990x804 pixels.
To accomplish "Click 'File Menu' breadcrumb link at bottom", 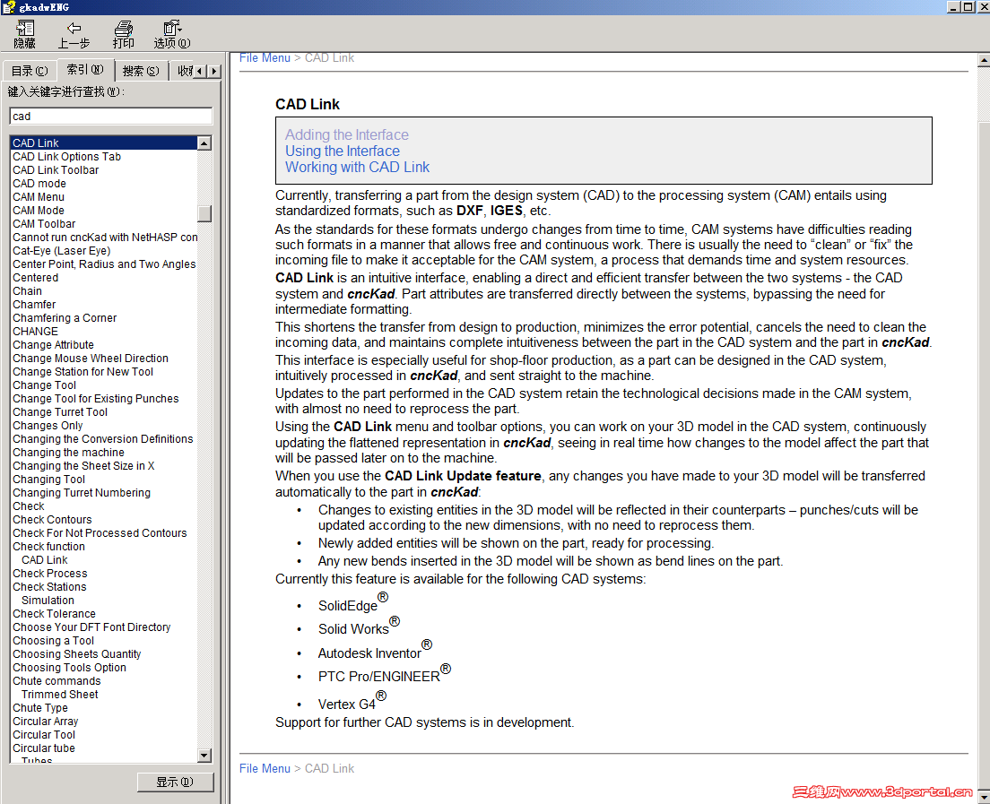I will [265, 768].
